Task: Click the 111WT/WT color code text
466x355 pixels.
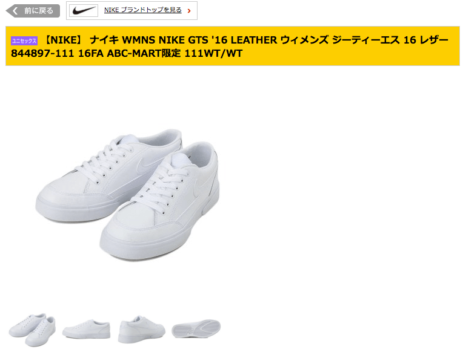Action: point(214,53)
